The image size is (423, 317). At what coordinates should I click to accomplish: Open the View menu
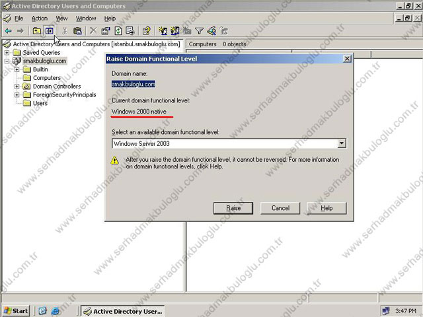(x=61, y=18)
